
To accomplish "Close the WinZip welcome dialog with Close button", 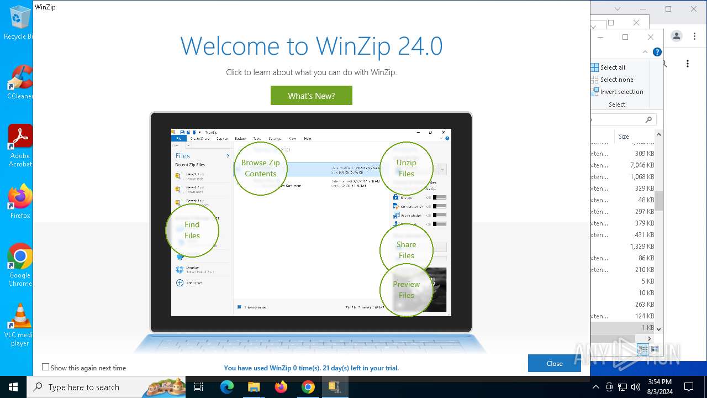I will [554, 363].
